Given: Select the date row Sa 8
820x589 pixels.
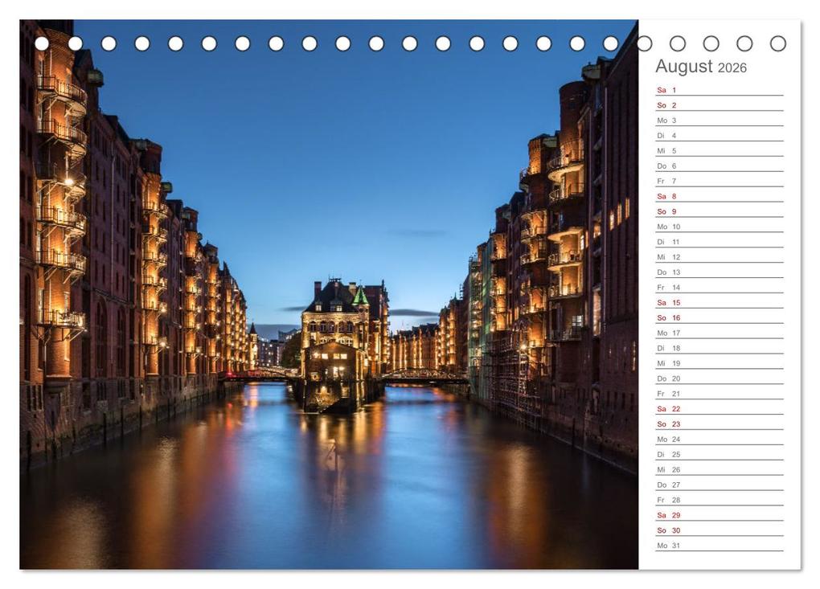Looking at the screenshot, I should tap(720, 196).
